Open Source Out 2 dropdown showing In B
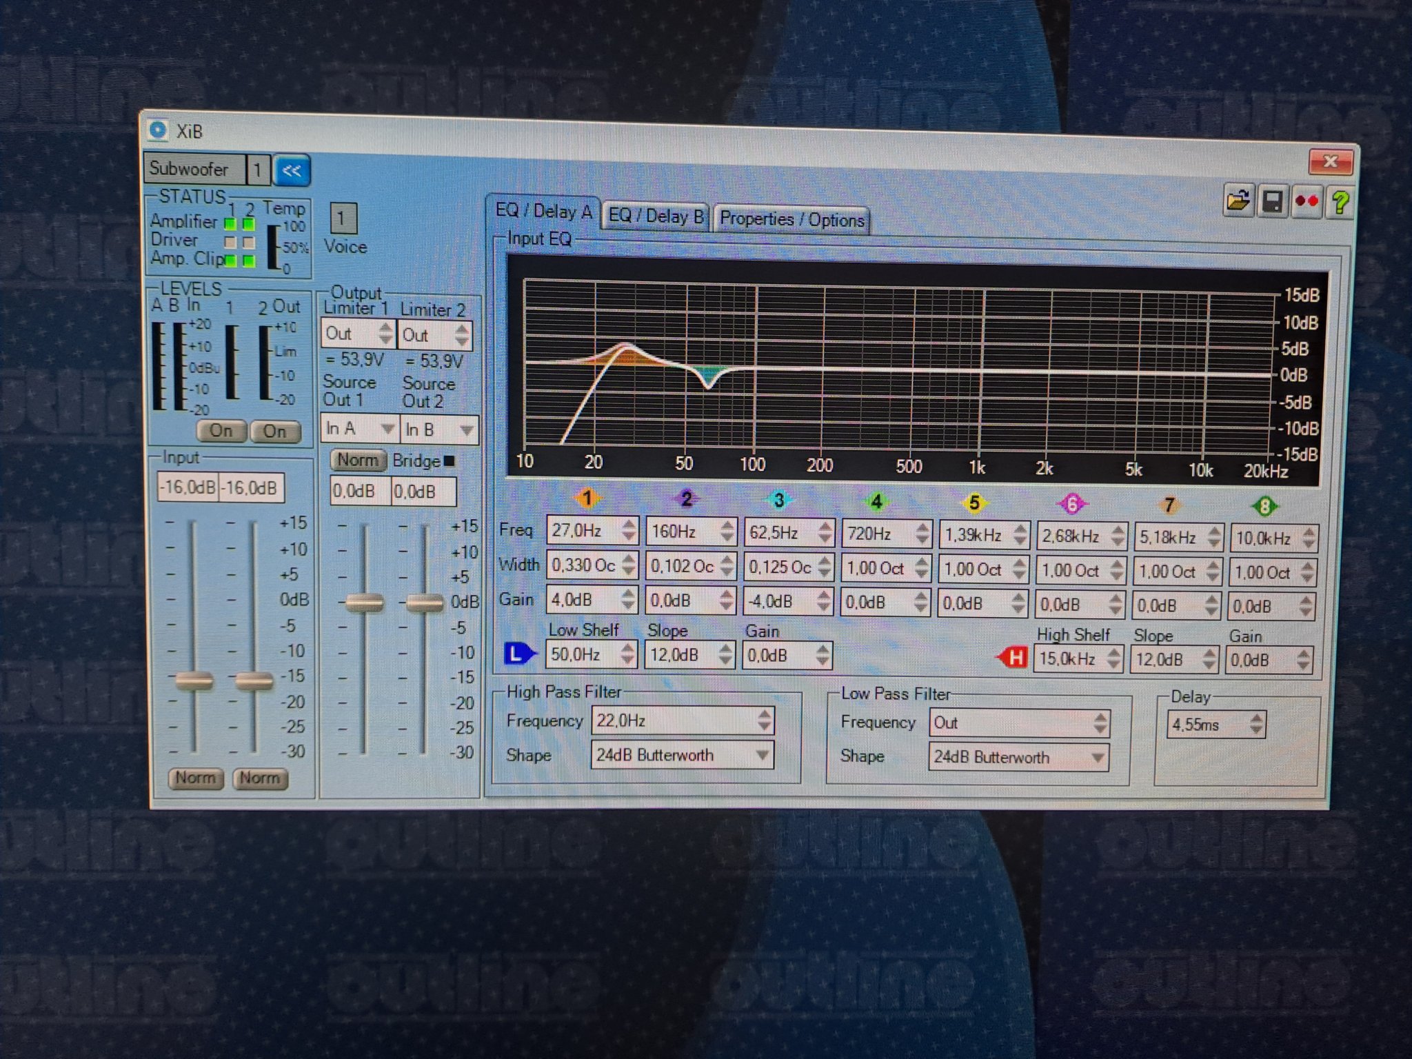1412x1059 pixels. pyautogui.click(x=439, y=430)
